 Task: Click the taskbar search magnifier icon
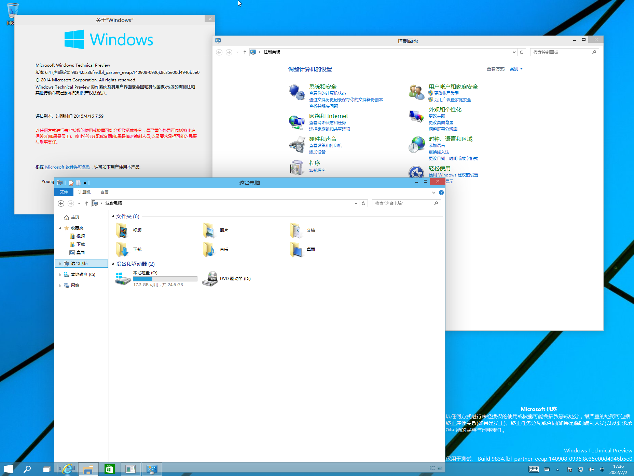(27, 469)
